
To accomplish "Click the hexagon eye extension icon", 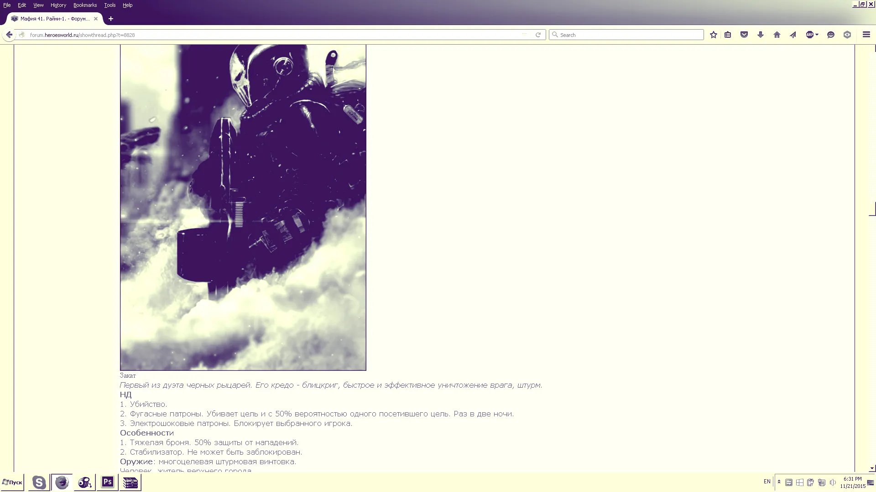I will pos(847,35).
